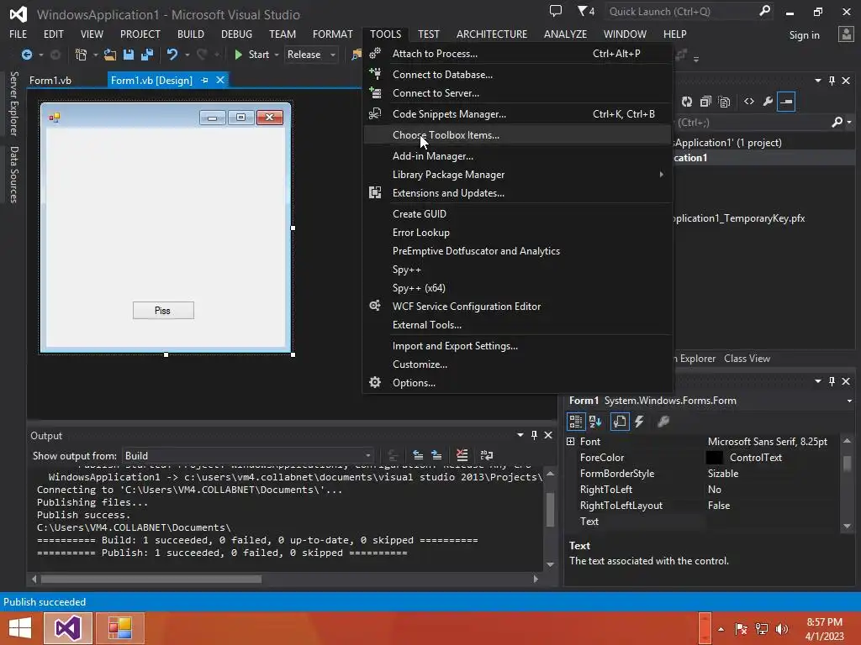Click the Output horizontal scrollbar thumb
861x645 pixels.
[x=151, y=579]
